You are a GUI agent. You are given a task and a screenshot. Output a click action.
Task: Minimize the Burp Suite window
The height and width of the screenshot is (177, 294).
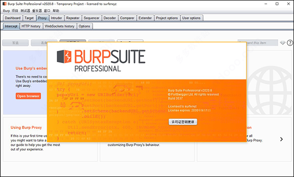point(266,4)
